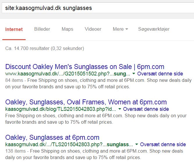Click the Oval Frames snippet starting 'Free Shipping on shoes'
The image size is (194, 162).
click(x=96, y=119)
